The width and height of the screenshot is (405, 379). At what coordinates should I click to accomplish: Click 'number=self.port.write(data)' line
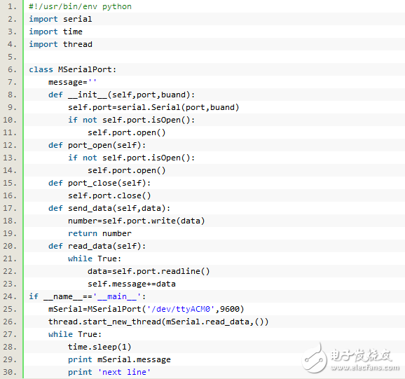tap(136, 221)
